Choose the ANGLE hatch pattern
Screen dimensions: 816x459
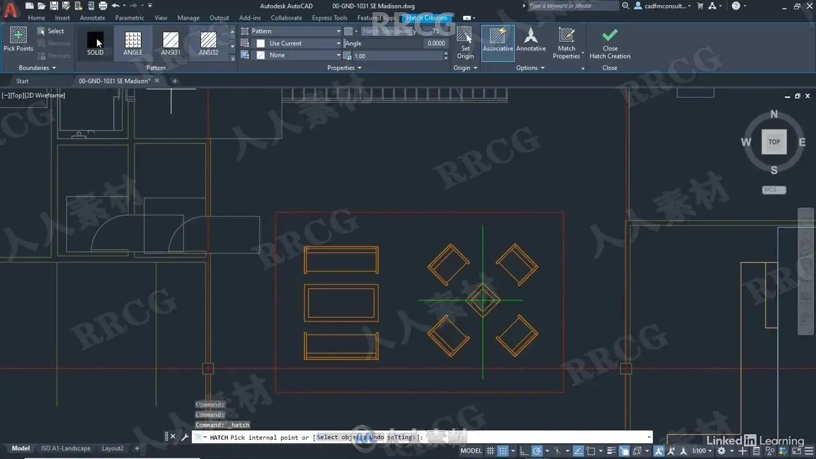(133, 43)
